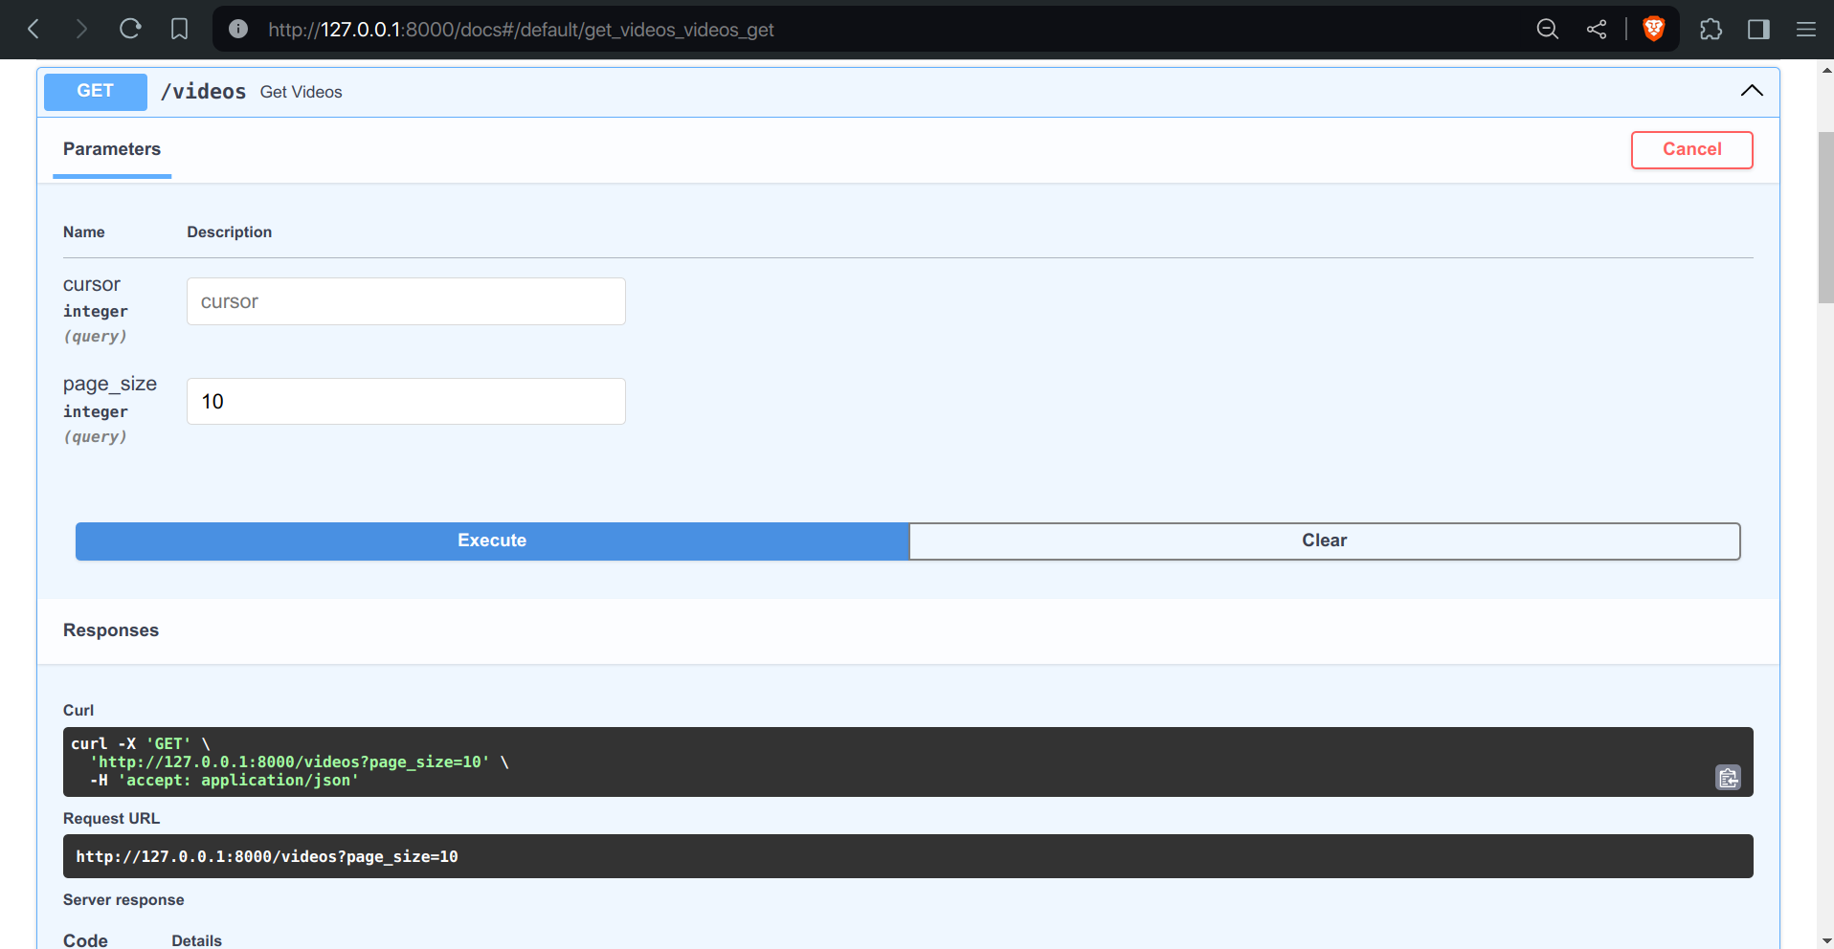Click the 'Details' column header

tap(196, 941)
